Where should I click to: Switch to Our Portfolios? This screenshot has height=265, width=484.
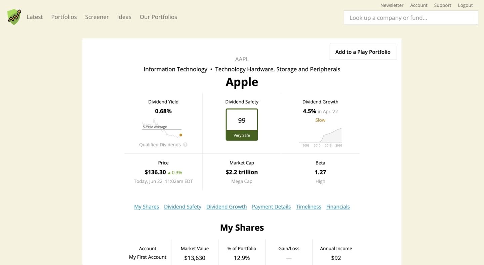click(158, 17)
